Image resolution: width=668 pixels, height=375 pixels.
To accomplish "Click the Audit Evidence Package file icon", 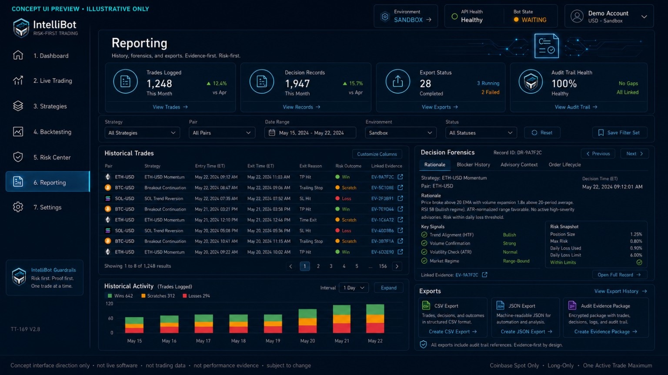I will click(572, 306).
